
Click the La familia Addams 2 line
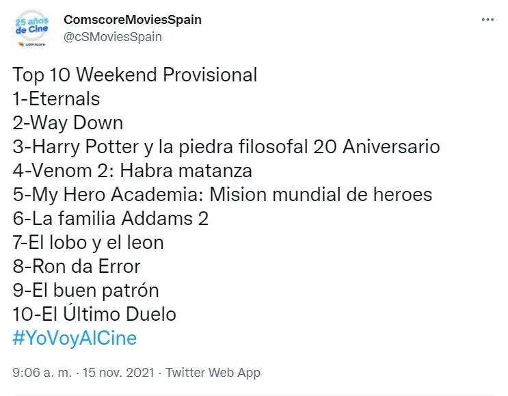point(111,218)
